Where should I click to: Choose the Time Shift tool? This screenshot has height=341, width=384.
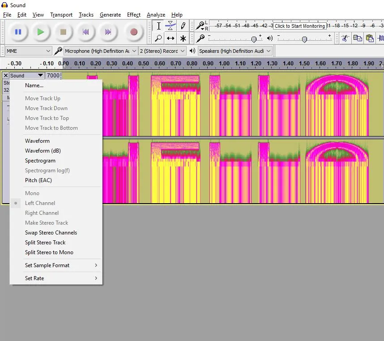coord(170,39)
